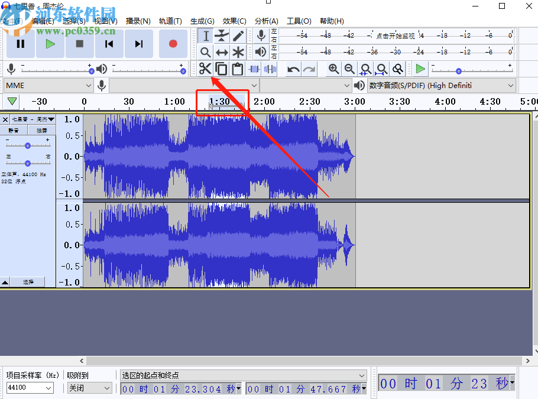Open selection end time format arrow
The width and height of the screenshot is (538, 399).
[x=364, y=389]
